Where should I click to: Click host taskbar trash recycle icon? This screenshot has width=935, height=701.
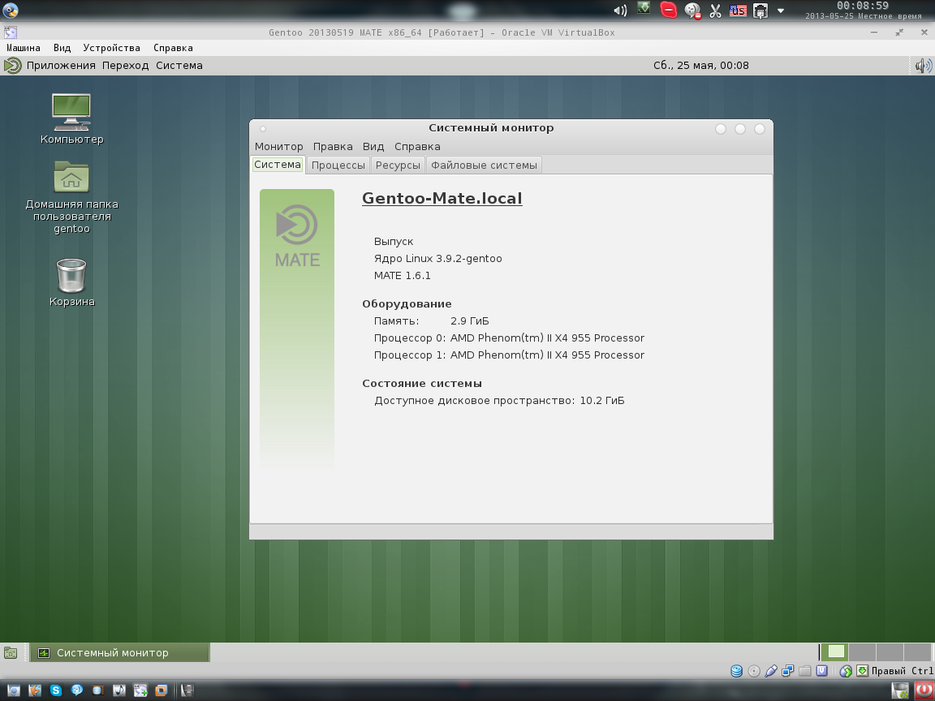[x=900, y=690]
